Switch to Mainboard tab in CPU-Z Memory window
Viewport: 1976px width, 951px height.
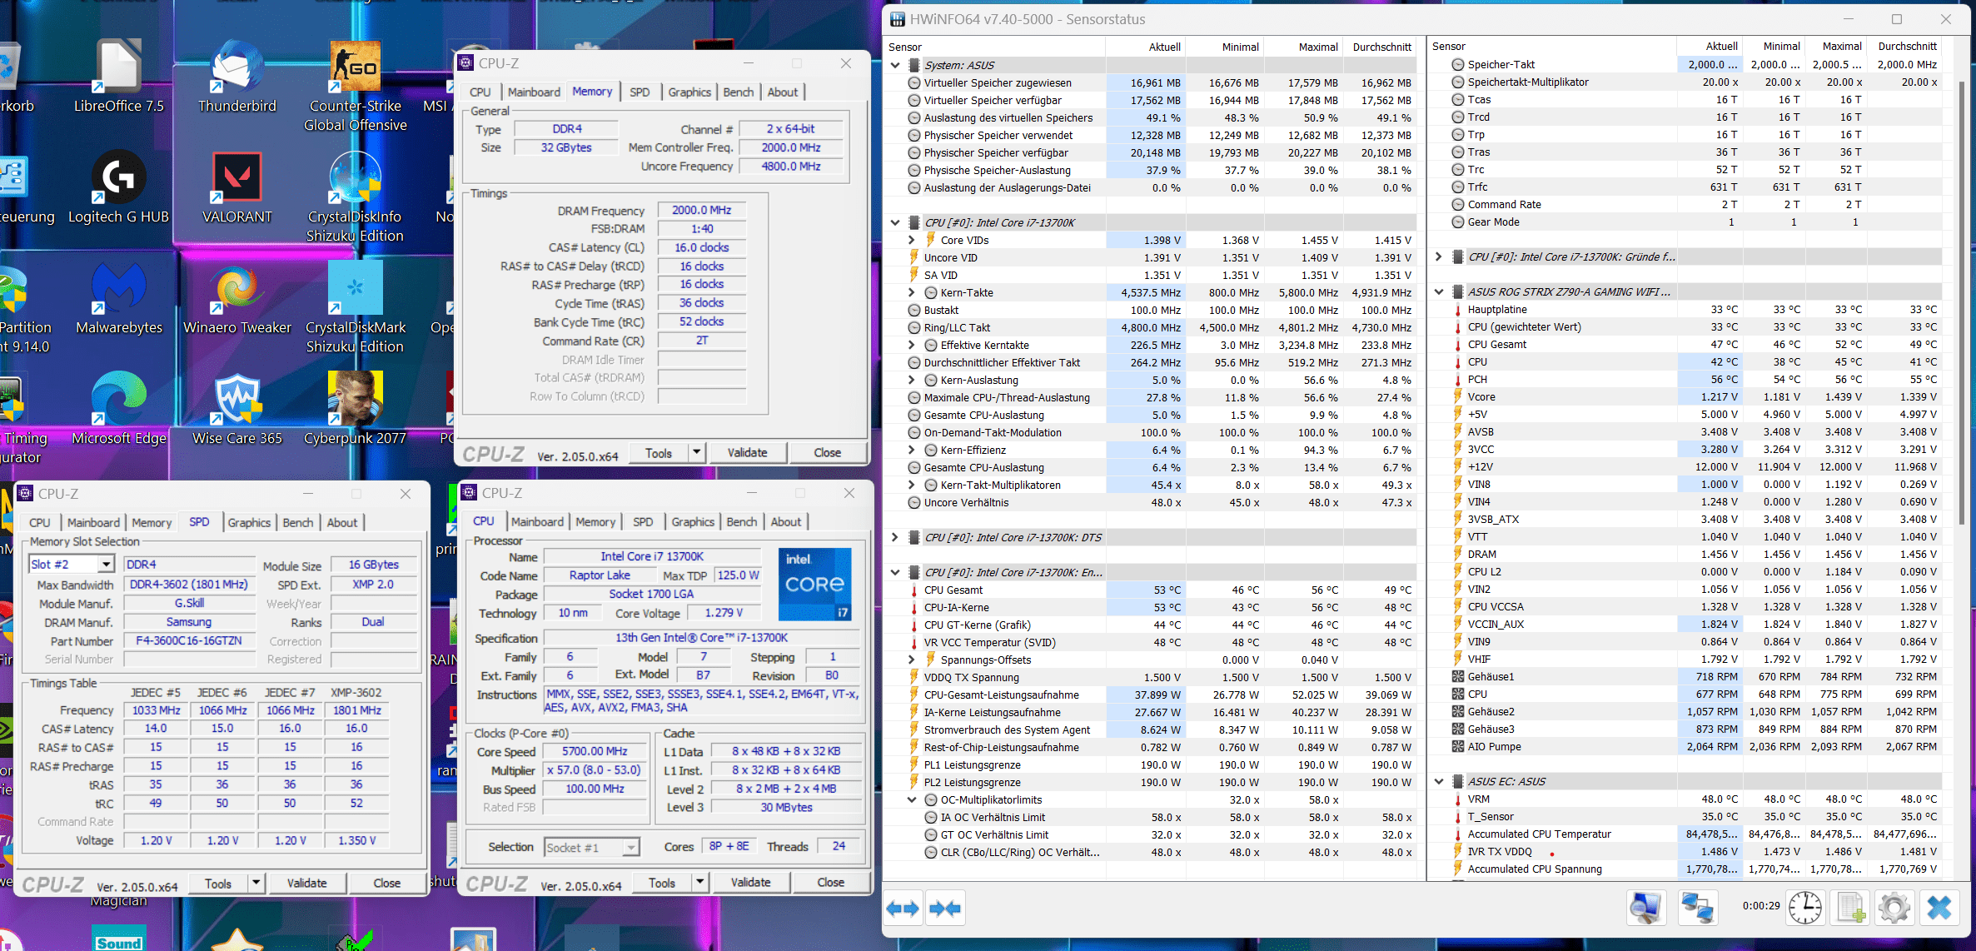click(x=534, y=92)
